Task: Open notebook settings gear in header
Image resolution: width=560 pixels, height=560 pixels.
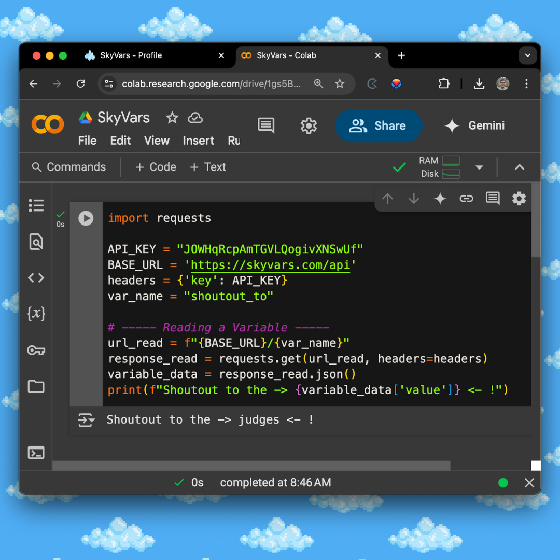Action: pyautogui.click(x=309, y=125)
